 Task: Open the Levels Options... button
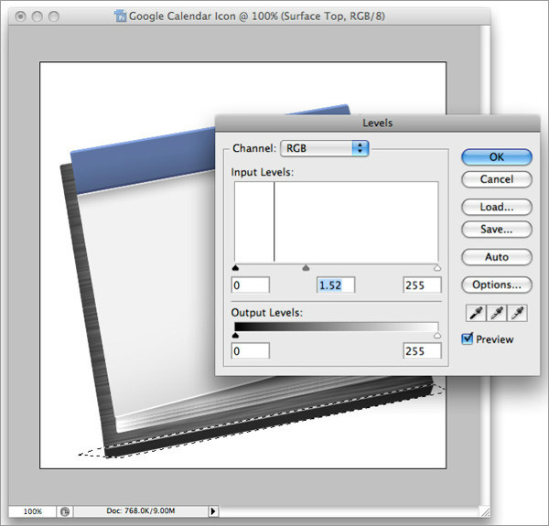pyautogui.click(x=496, y=284)
